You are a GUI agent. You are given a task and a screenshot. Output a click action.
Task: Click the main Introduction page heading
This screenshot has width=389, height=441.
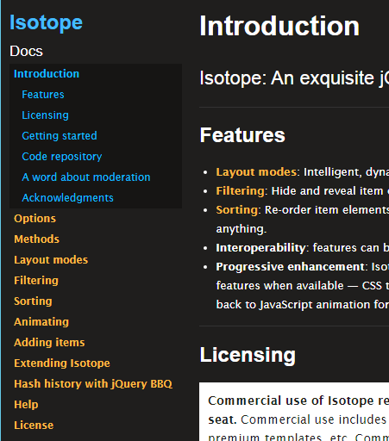coord(279,26)
